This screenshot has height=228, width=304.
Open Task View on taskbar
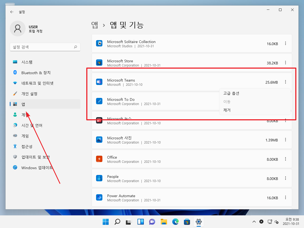pyautogui.click(x=129, y=222)
